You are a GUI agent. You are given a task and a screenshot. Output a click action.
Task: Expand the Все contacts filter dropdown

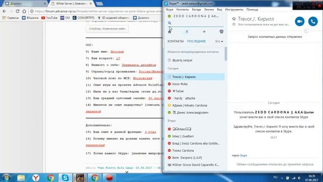click(x=219, y=41)
